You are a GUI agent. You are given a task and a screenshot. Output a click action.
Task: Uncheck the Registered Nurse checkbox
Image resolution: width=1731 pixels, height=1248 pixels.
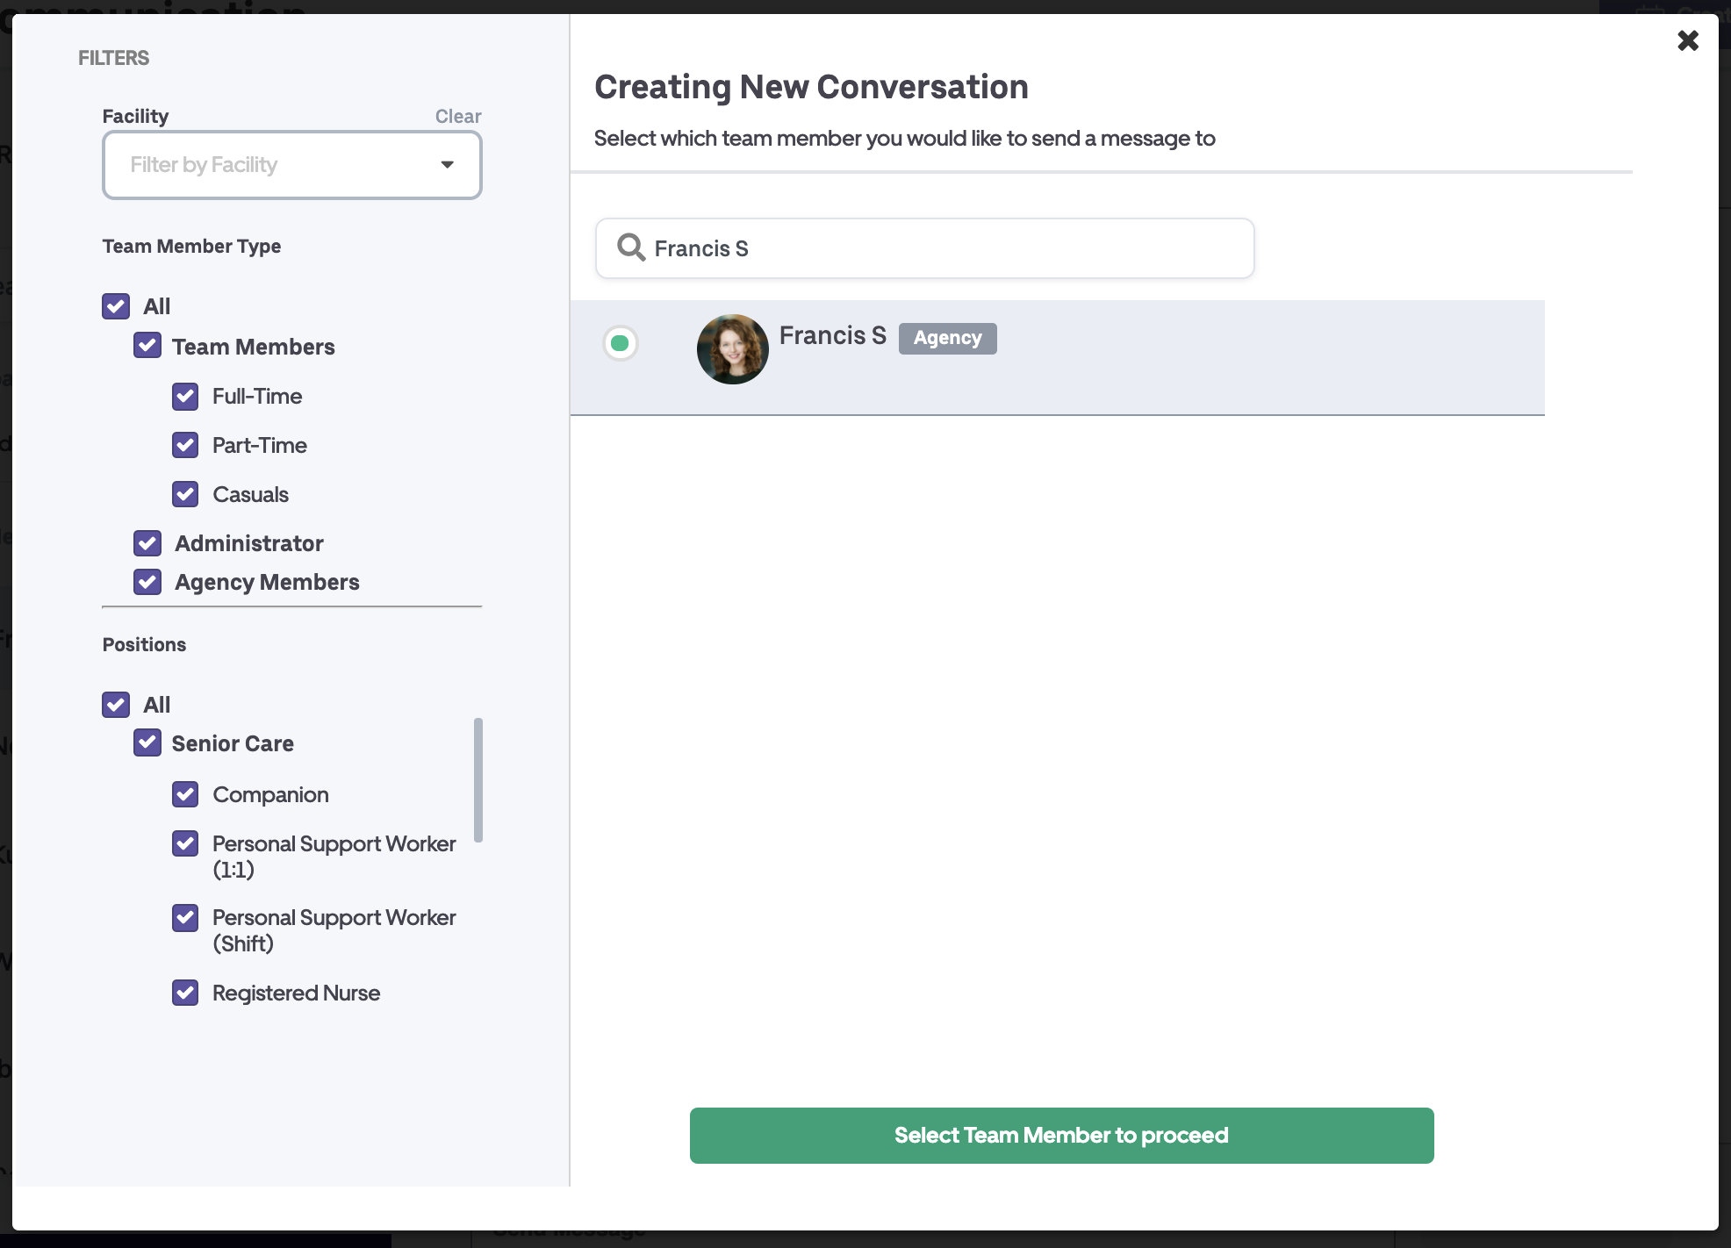click(x=185, y=993)
